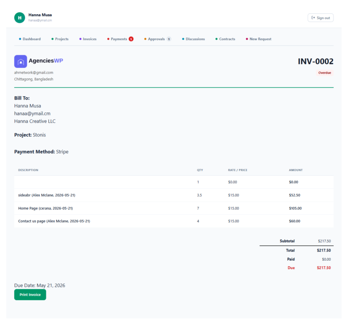349x323 pixels.
Task: Print the invoice
Action: pos(30,295)
